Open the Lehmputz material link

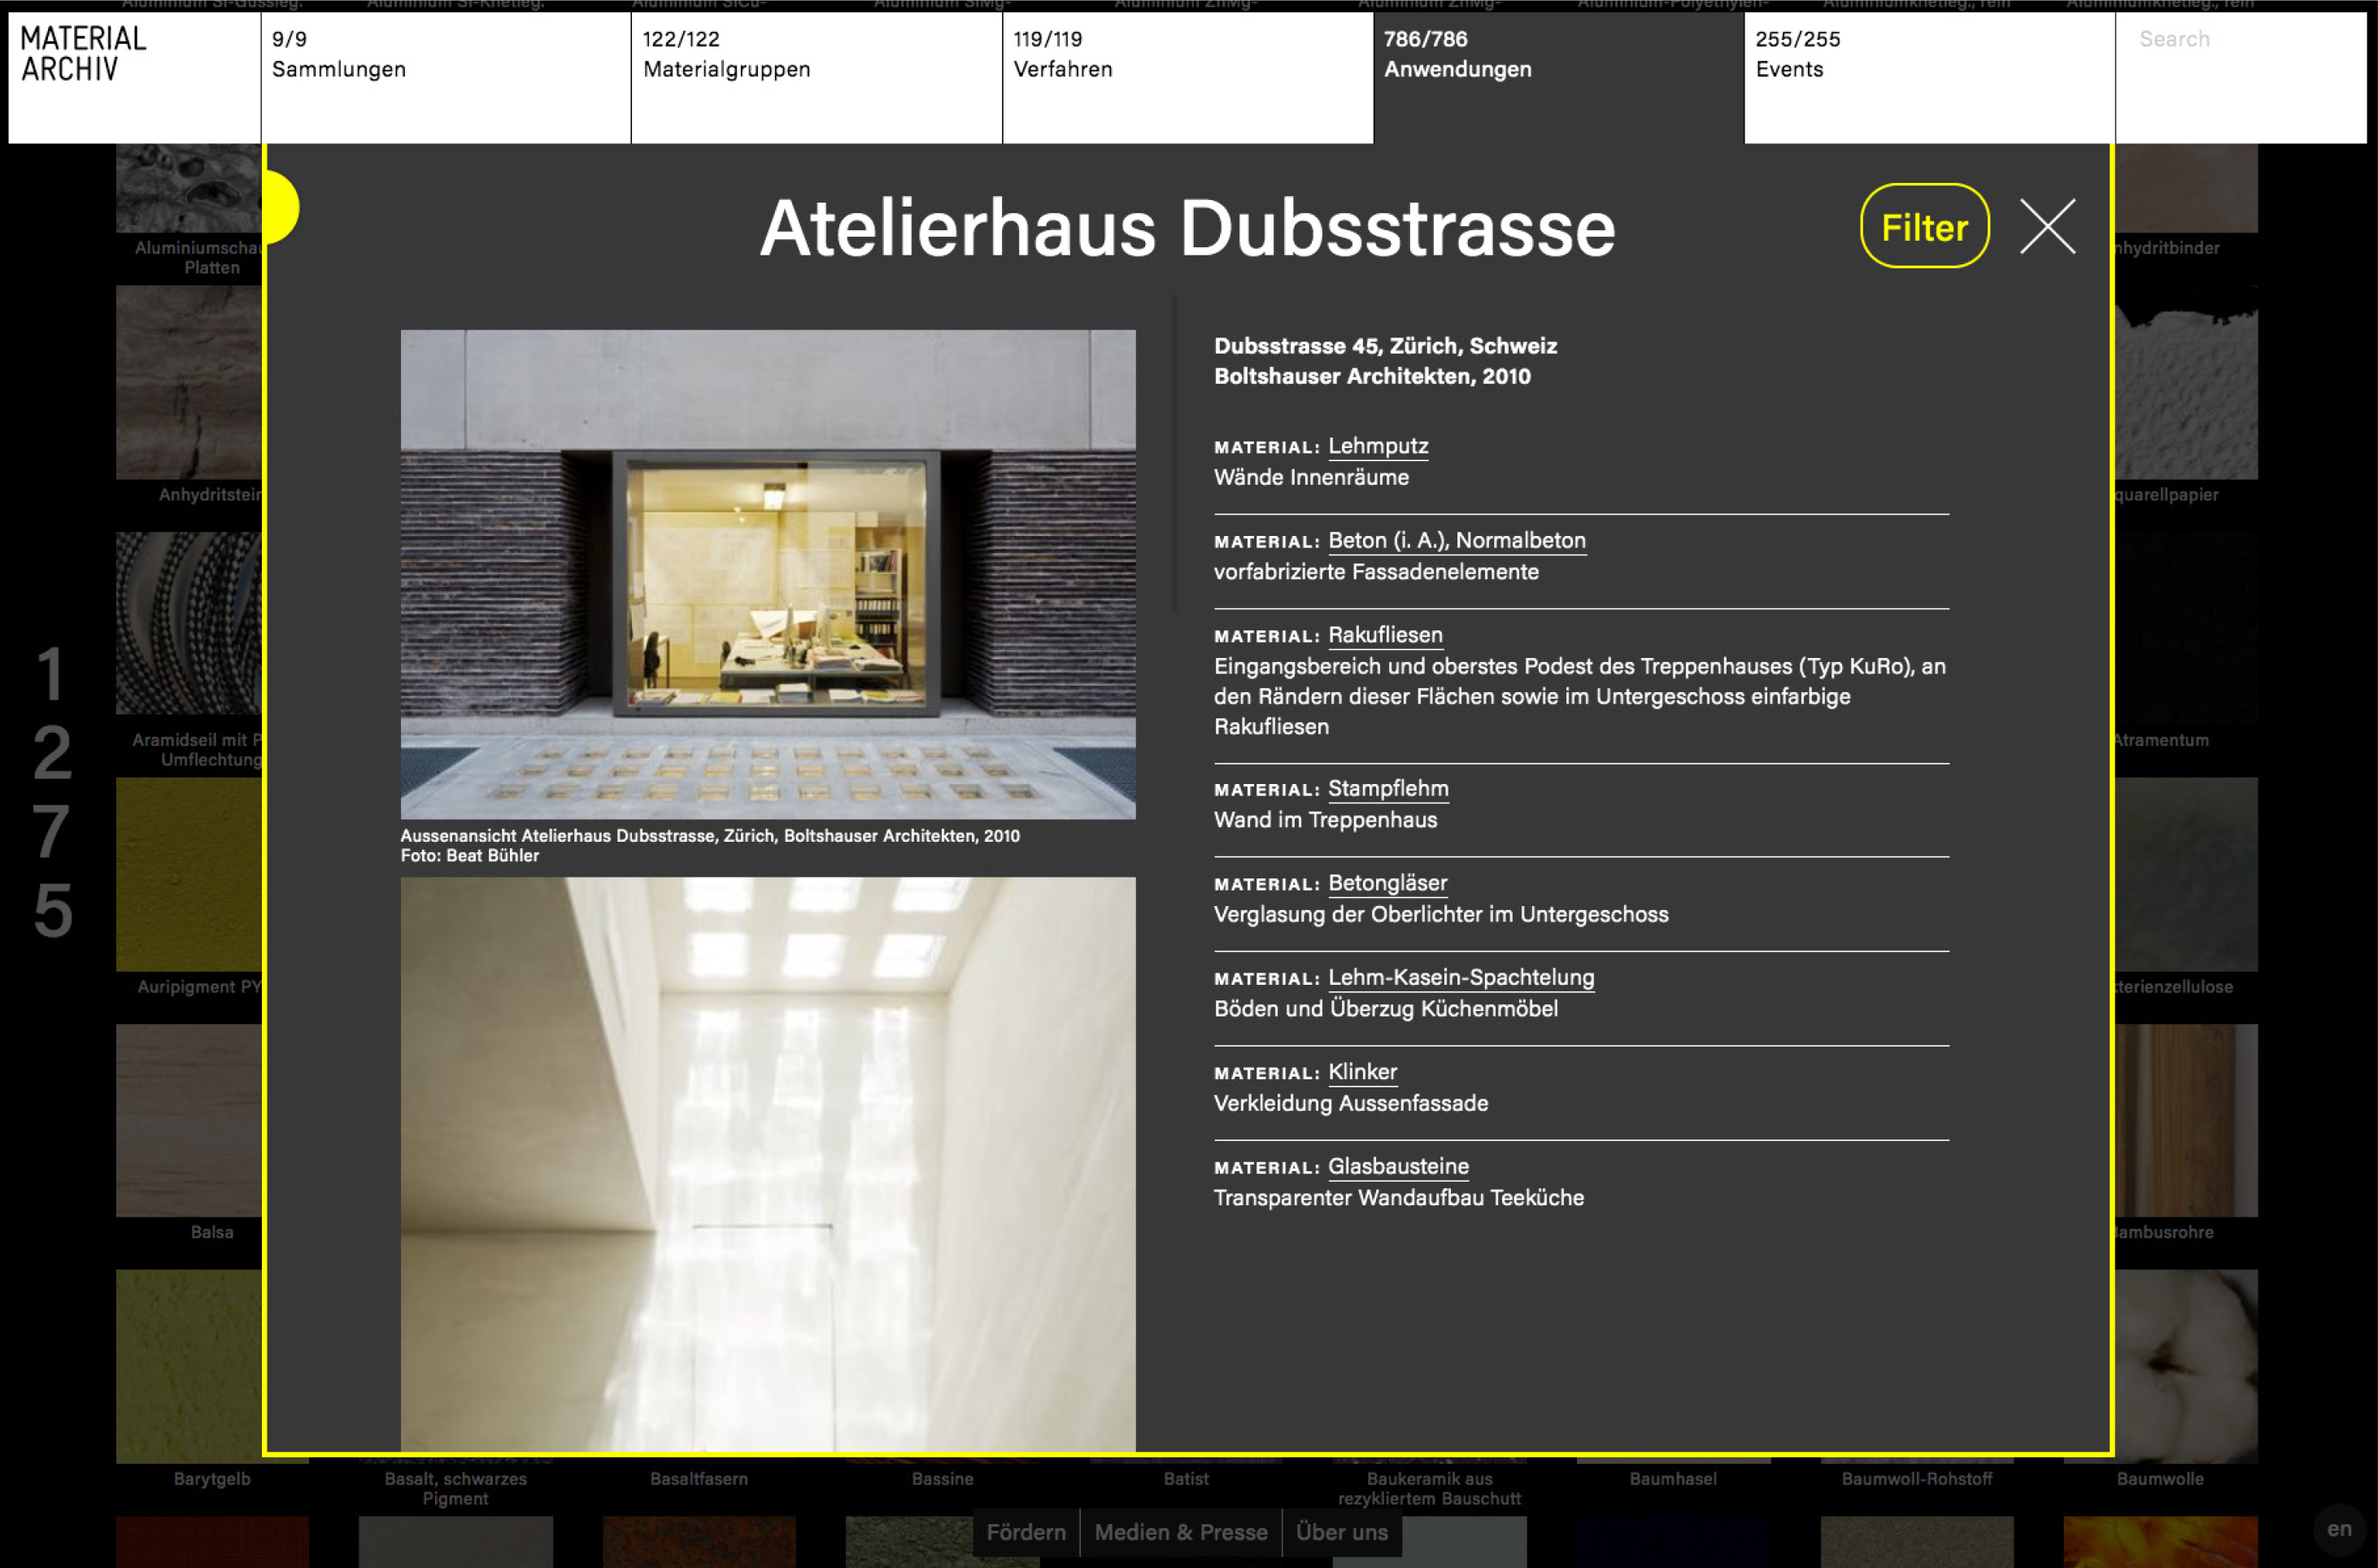point(1378,447)
